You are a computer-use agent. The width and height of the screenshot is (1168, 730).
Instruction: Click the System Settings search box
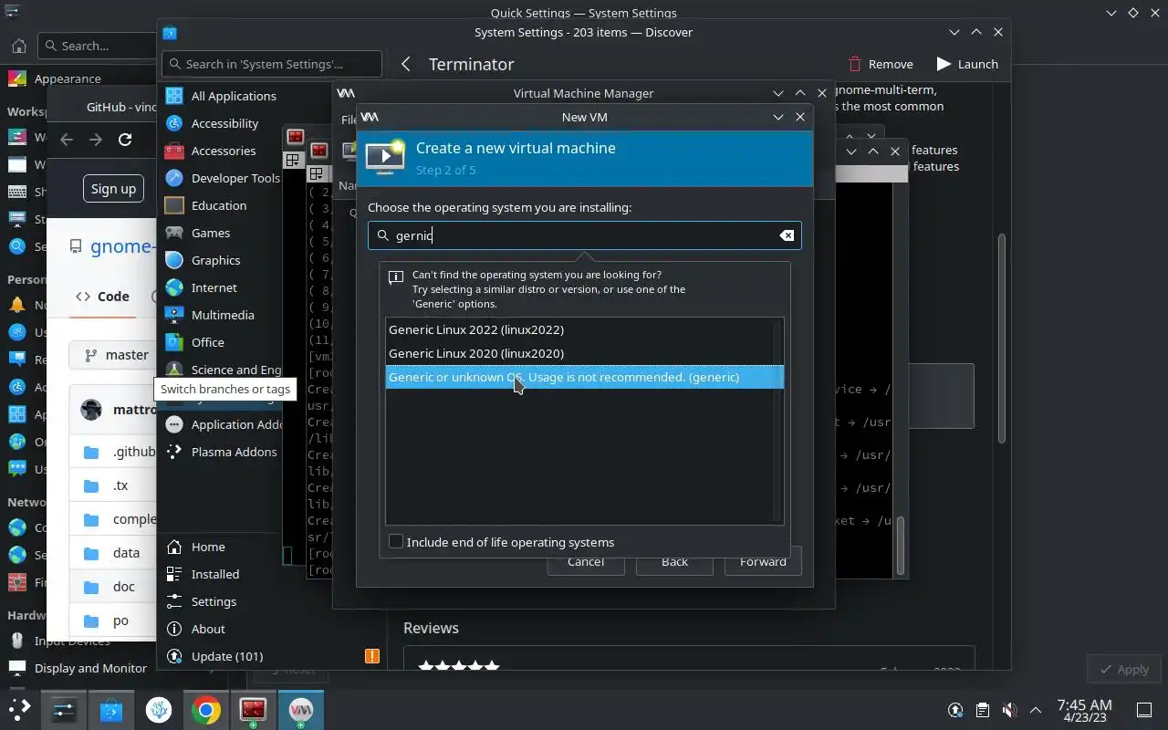tap(97, 46)
